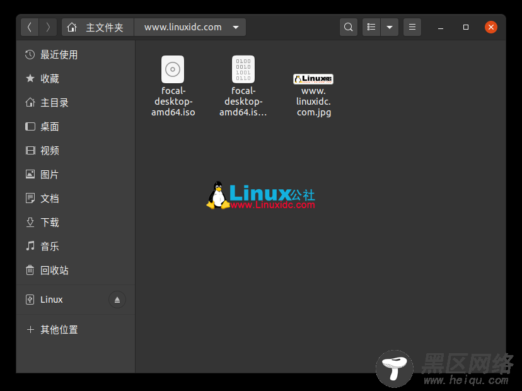Click the film icon beside 视频

coord(30,151)
